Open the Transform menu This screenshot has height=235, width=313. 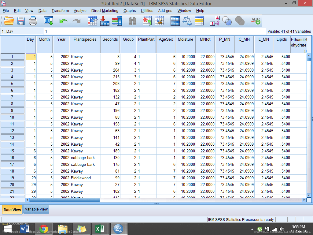point(60,11)
